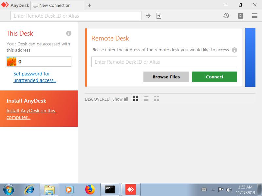Launch Internet Explorer from taskbar

29,189
